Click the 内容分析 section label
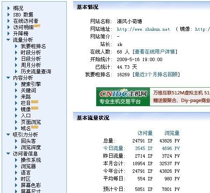Viewport: 210px width, 193px height. 23,78
